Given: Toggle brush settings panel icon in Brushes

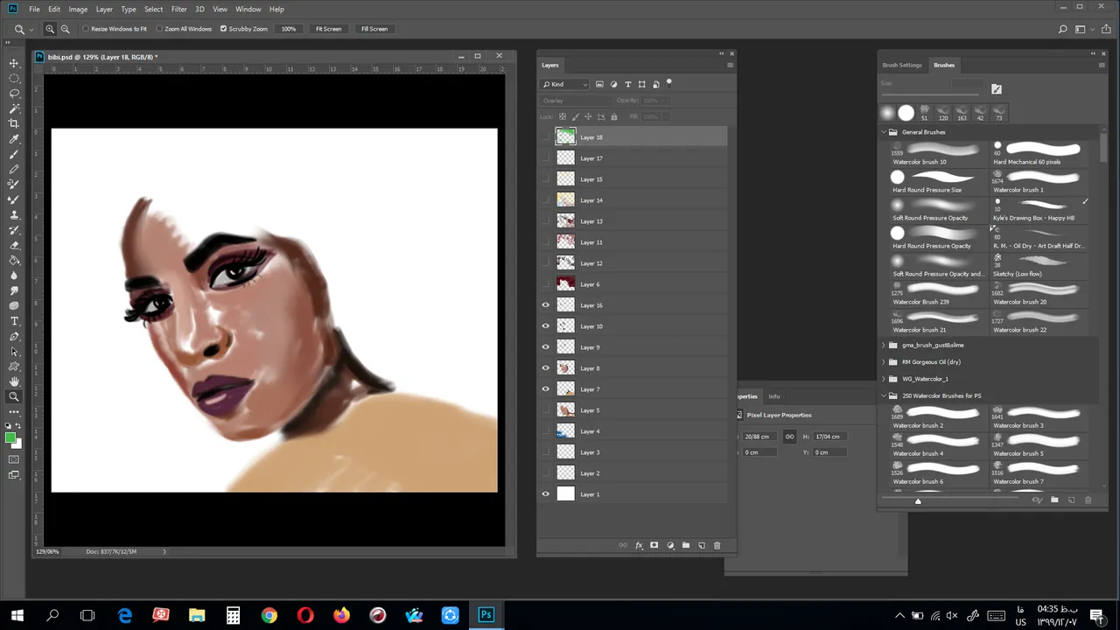Looking at the screenshot, I should 997,88.
